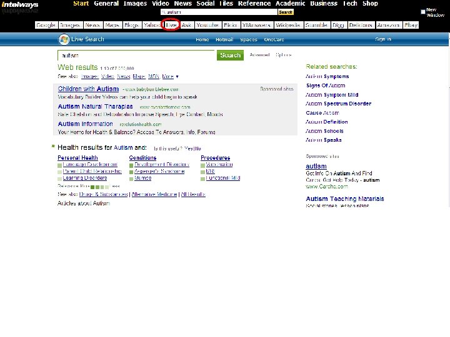Screen dimensions: 450x337
Task: Open the Social category tab
Action: (x=206, y=4)
